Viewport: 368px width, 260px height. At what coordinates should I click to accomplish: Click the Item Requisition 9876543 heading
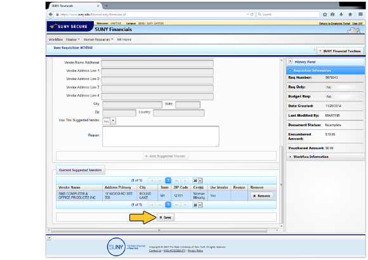(x=73, y=48)
